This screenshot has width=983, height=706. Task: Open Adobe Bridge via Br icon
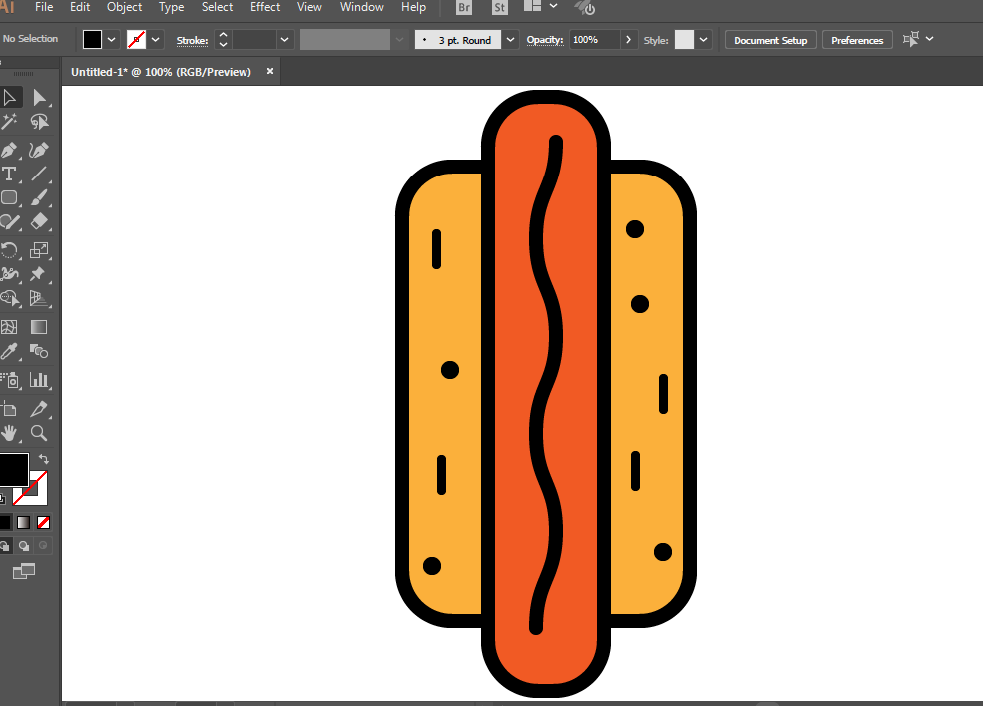464,8
